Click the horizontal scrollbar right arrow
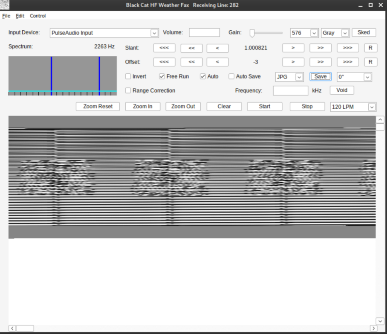This screenshot has height=334, width=387. [373, 328]
